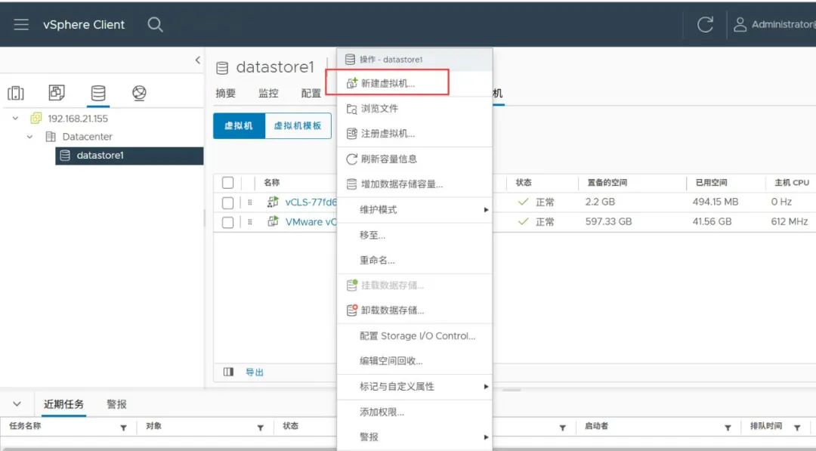
Task: Click the 导出 export link
Action: point(255,372)
